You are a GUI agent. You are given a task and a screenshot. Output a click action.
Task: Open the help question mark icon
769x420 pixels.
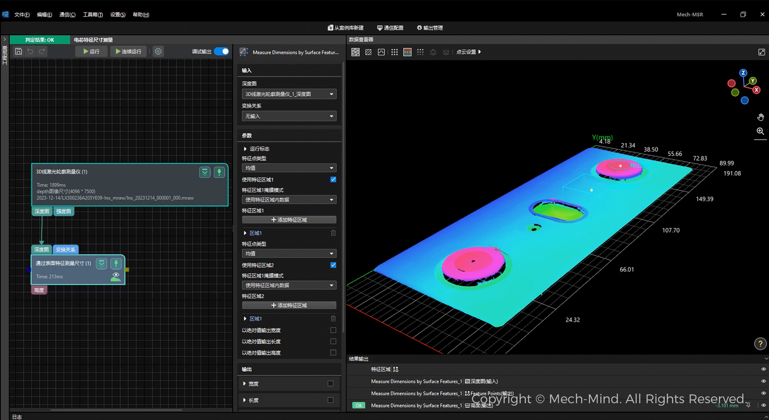tap(760, 344)
